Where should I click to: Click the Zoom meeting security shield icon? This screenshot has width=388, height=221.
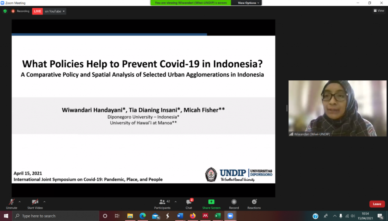5,11
